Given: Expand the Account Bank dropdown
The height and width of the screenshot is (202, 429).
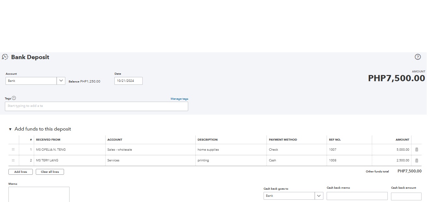Looking at the screenshot, I should click(61, 81).
